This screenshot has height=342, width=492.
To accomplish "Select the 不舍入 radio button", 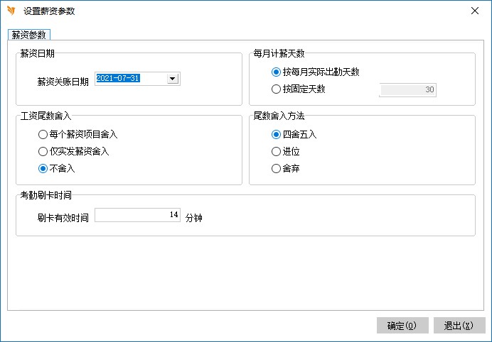I will tap(43, 168).
